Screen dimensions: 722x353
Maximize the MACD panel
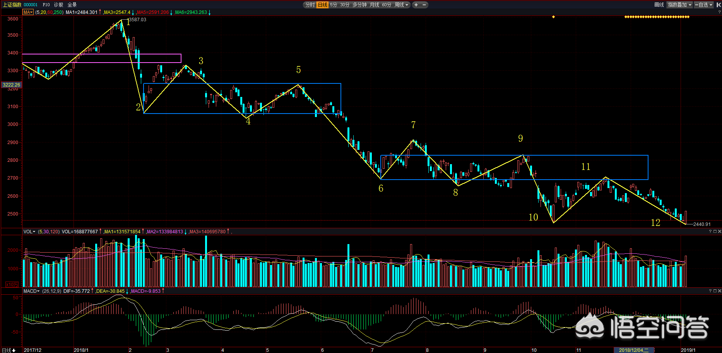click(715, 291)
